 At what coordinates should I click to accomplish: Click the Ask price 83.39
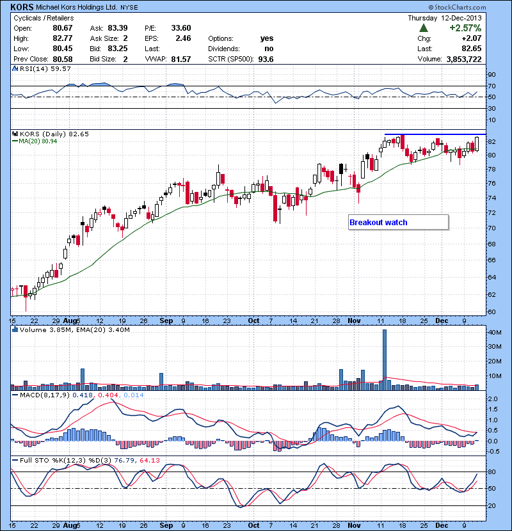[118, 28]
